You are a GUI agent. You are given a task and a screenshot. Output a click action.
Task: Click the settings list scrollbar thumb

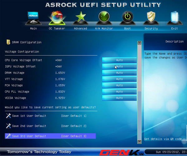pyautogui.click(x=139, y=68)
